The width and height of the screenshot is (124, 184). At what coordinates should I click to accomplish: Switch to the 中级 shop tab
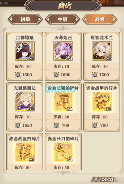[63, 19]
